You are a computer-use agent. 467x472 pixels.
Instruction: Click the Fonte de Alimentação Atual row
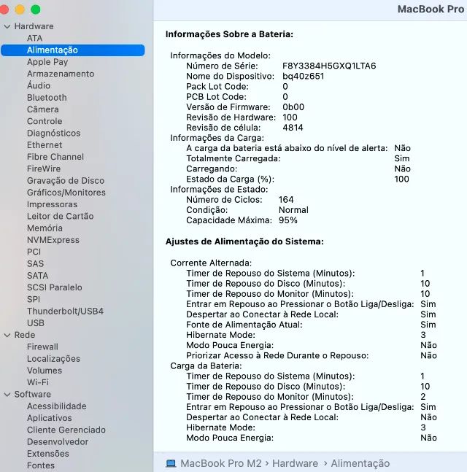tap(311, 325)
